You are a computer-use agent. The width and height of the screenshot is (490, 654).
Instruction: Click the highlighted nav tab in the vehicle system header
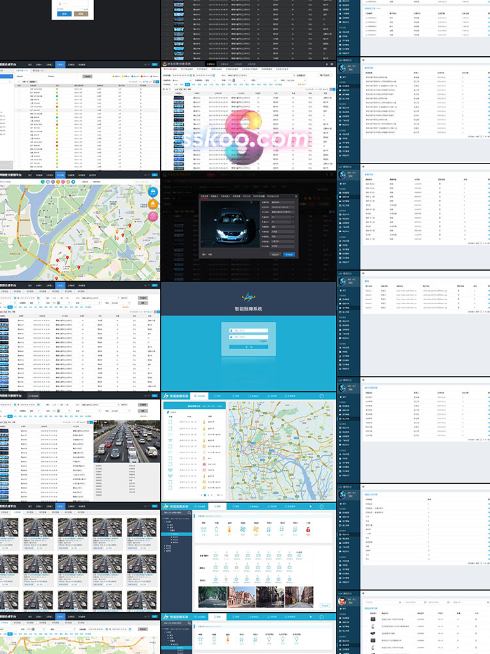click(x=212, y=64)
